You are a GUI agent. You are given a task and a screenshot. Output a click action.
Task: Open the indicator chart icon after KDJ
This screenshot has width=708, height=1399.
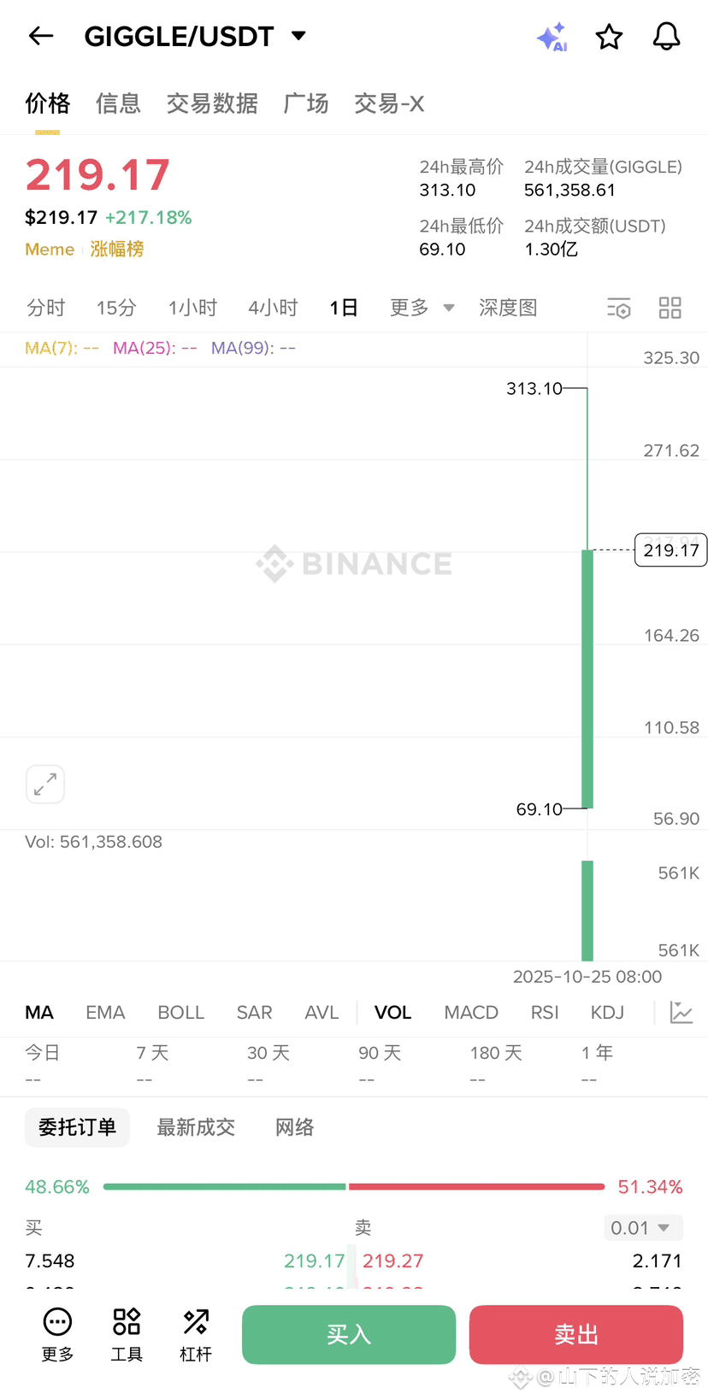681,1013
